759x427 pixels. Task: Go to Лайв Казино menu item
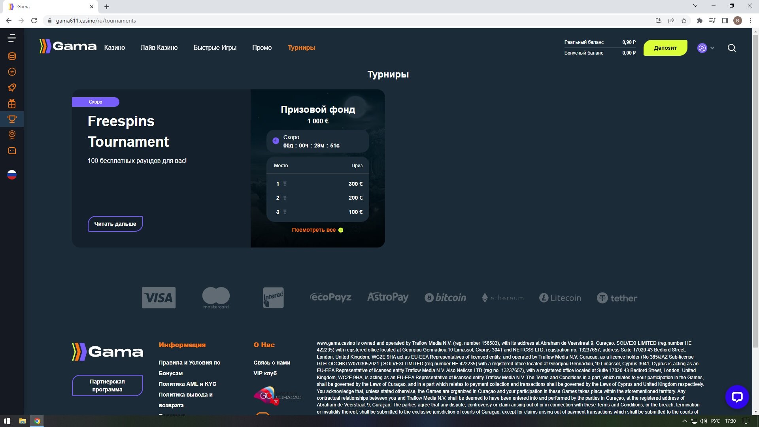pyautogui.click(x=159, y=47)
